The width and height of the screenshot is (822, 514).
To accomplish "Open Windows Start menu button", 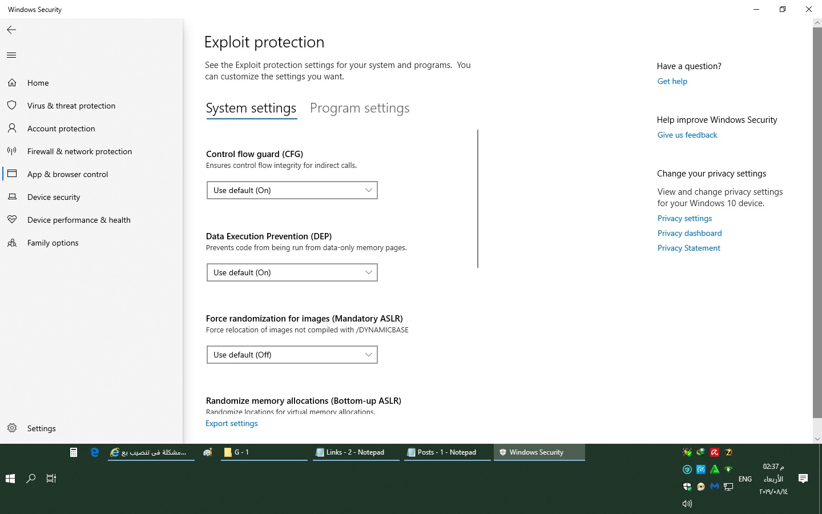I will point(10,479).
